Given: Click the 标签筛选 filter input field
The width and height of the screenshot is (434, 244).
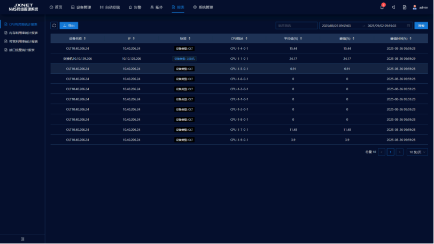Looking at the screenshot, I should click(296, 26).
